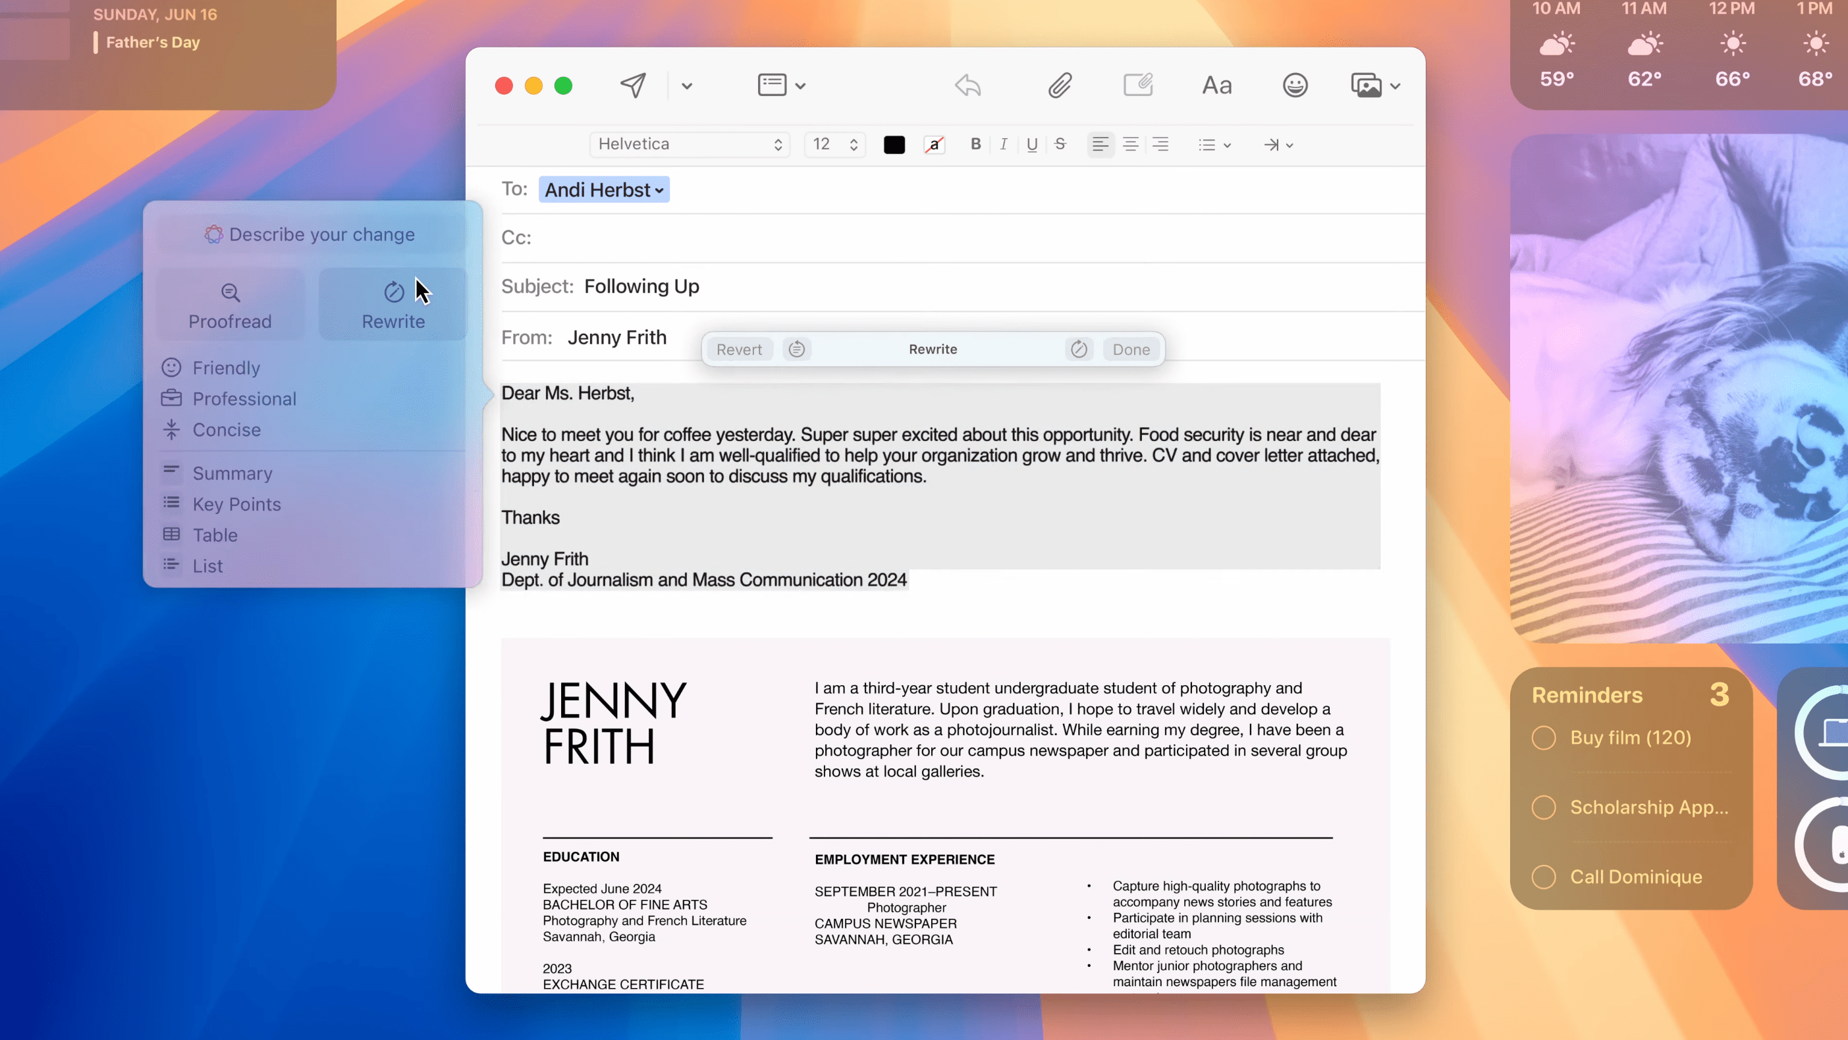This screenshot has width=1848, height=1040.
Task: Toggle bold text formatting
Action: coord(974,144)
